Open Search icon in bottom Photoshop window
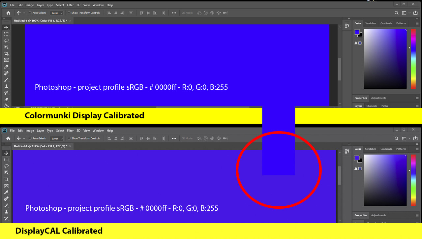Viewport: 422px width, 239px height. [x=397, y=138]
